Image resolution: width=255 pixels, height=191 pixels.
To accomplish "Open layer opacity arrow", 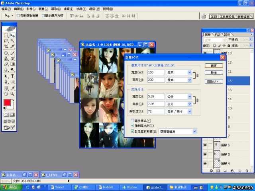I will point(251,39).
